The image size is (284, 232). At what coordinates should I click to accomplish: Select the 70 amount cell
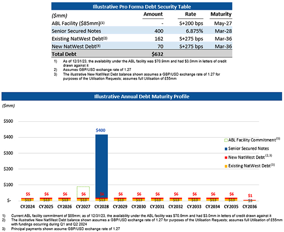pos(160,46)
